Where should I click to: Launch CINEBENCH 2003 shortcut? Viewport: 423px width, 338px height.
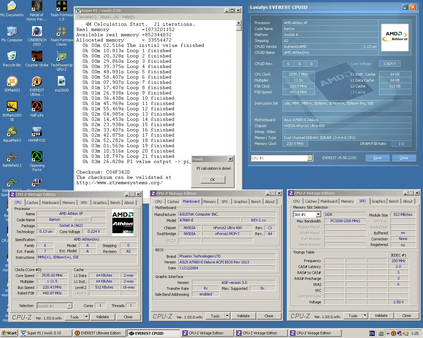point(37,36)
